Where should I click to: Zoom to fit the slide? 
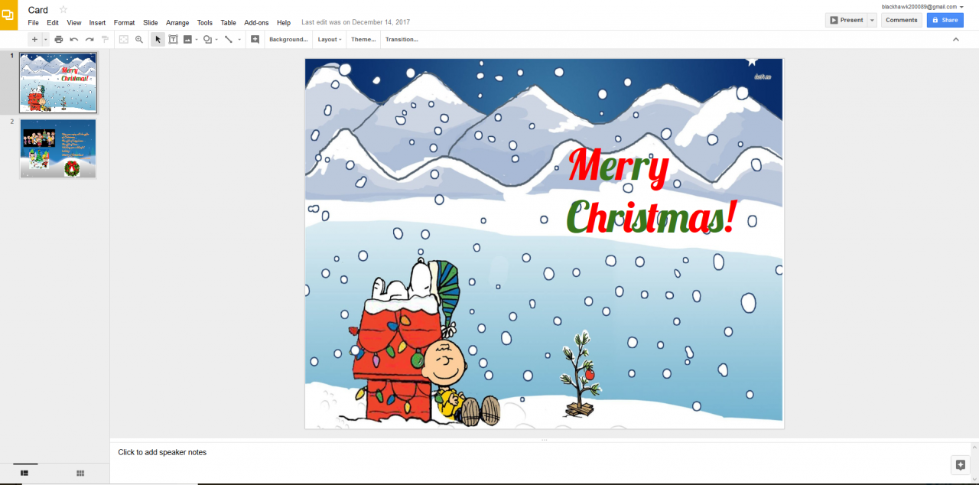coord(124,39)
